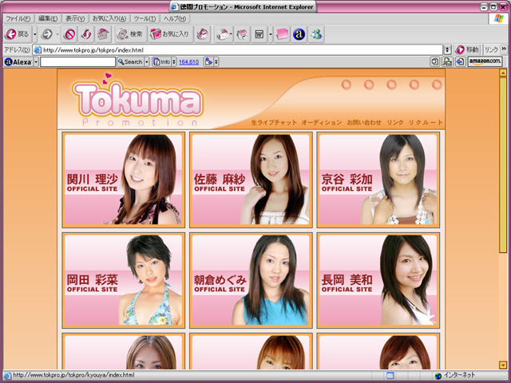The height and width of the screenshot is (383, 511).
Task: Click the Back (戻る) navigation button
Action: [x=17, y=34]
